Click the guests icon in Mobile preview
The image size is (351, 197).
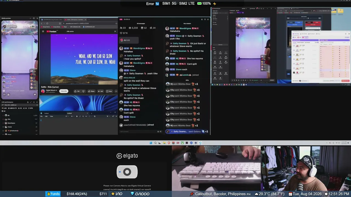(8, 95)
